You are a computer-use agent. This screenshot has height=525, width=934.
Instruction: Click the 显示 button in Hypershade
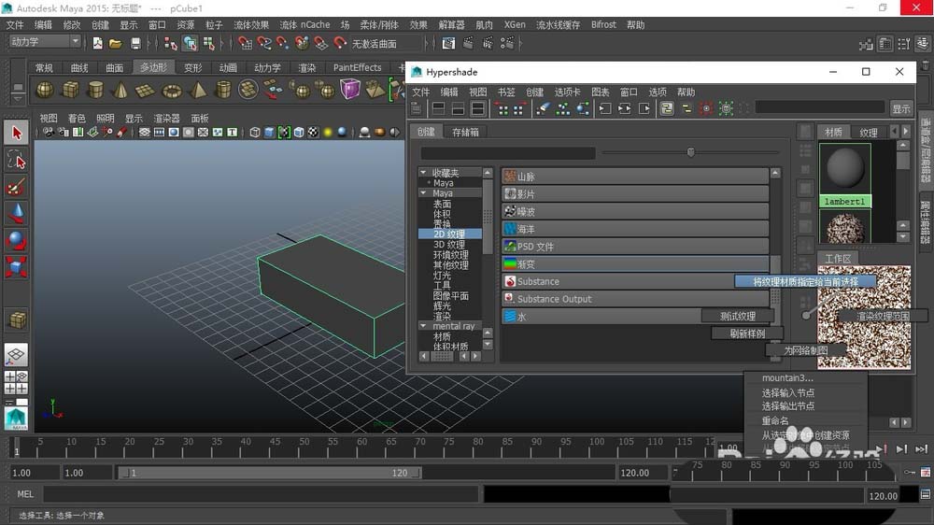pos(900,108)
